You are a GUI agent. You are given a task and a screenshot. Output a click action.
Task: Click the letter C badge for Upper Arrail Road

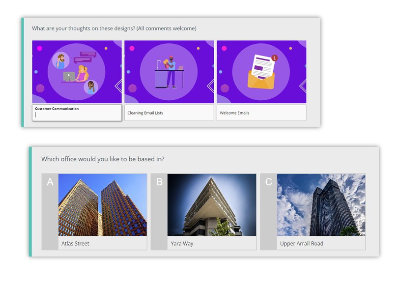[x=268, y=182]
